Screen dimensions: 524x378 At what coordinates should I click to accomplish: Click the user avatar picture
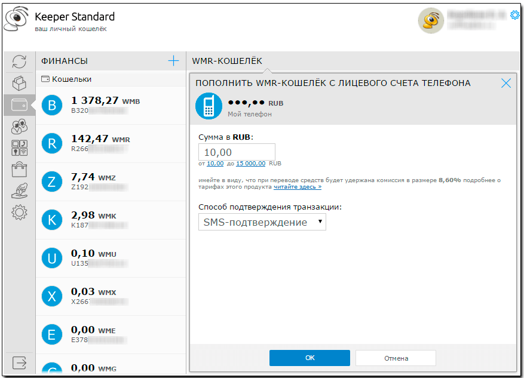(431, 20)
